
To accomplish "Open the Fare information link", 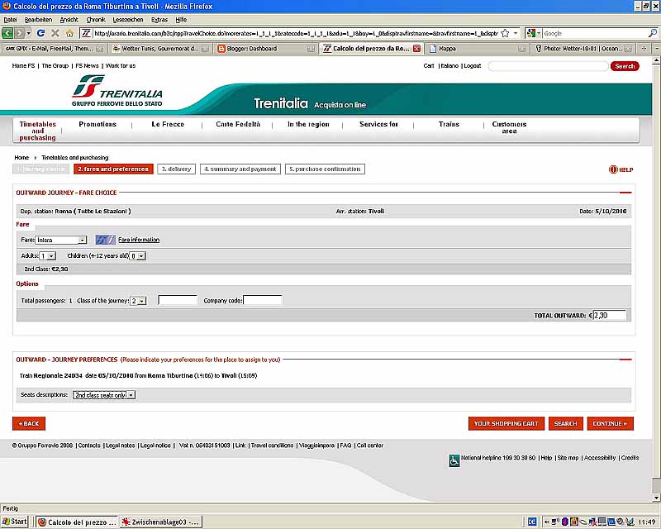I will click(139, 240).
